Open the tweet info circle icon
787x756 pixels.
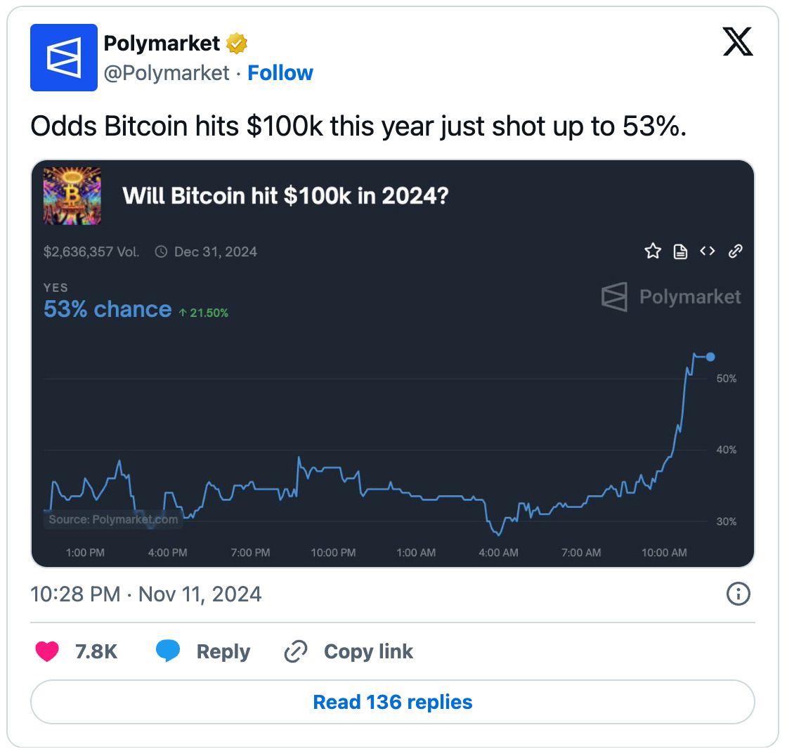click(737, 594)
